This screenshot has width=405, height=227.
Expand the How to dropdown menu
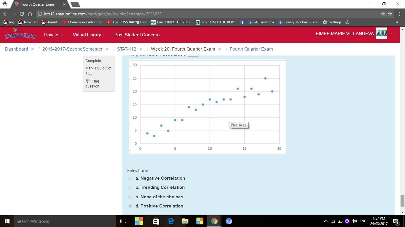point(53,35)
